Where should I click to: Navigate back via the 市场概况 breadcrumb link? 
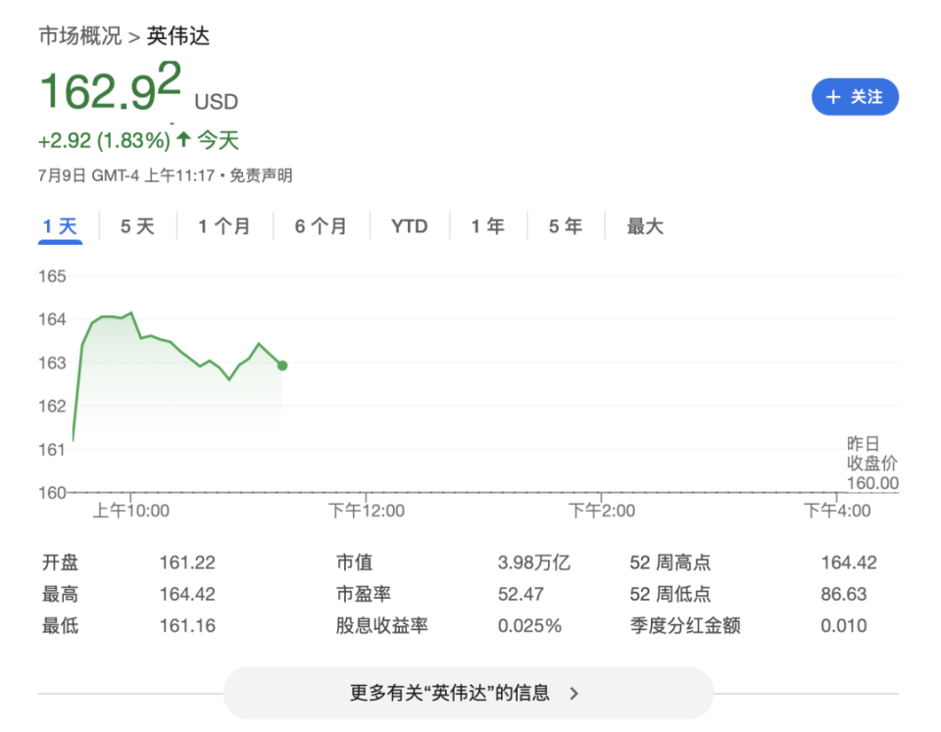pos(79,36)
